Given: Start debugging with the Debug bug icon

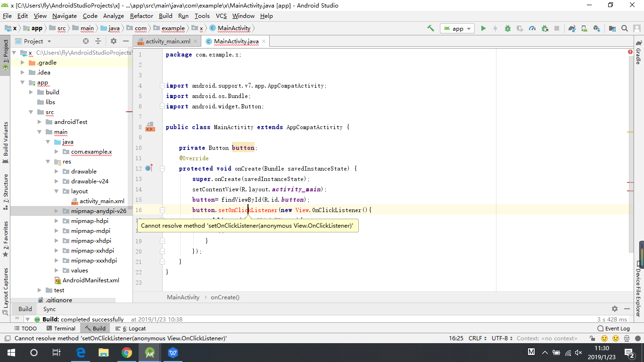Looking at the screenshot, I should click(x=508, y=28).
